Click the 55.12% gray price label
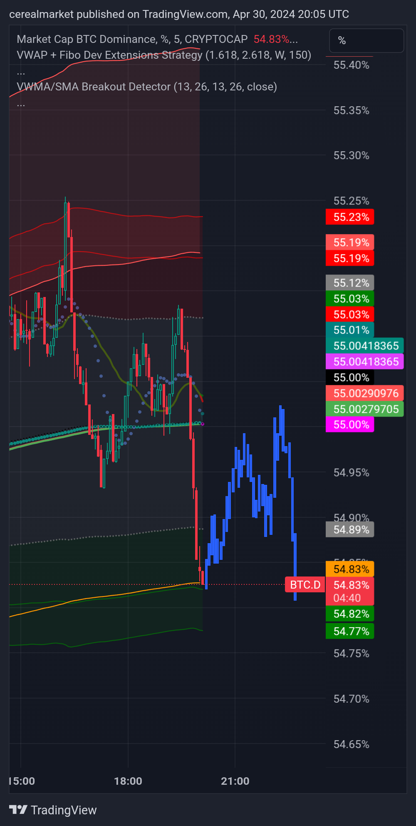Viewport: 416px width, 826px height. pos(350,283)
